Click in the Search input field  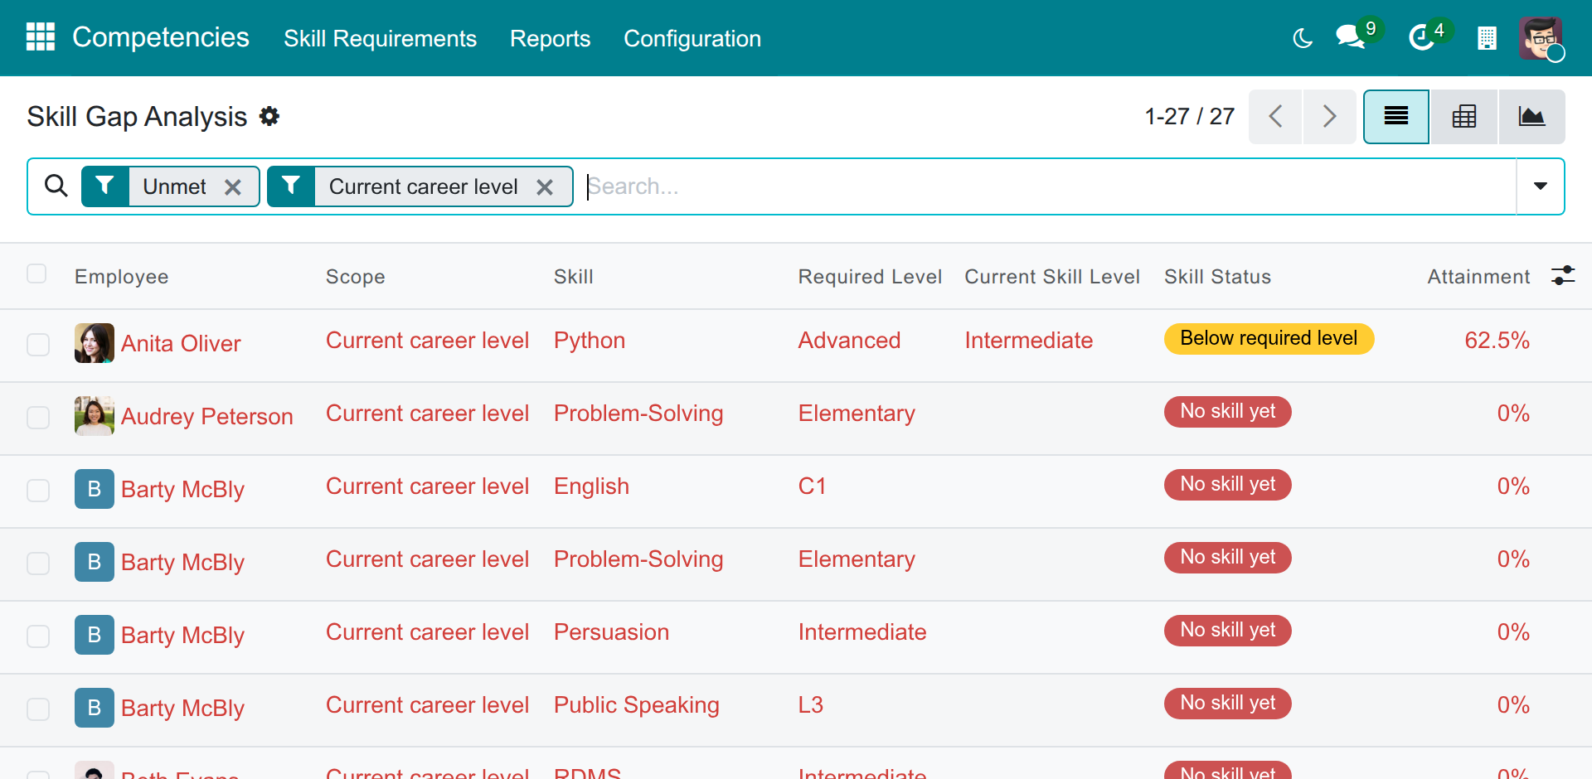(1050, 186)
